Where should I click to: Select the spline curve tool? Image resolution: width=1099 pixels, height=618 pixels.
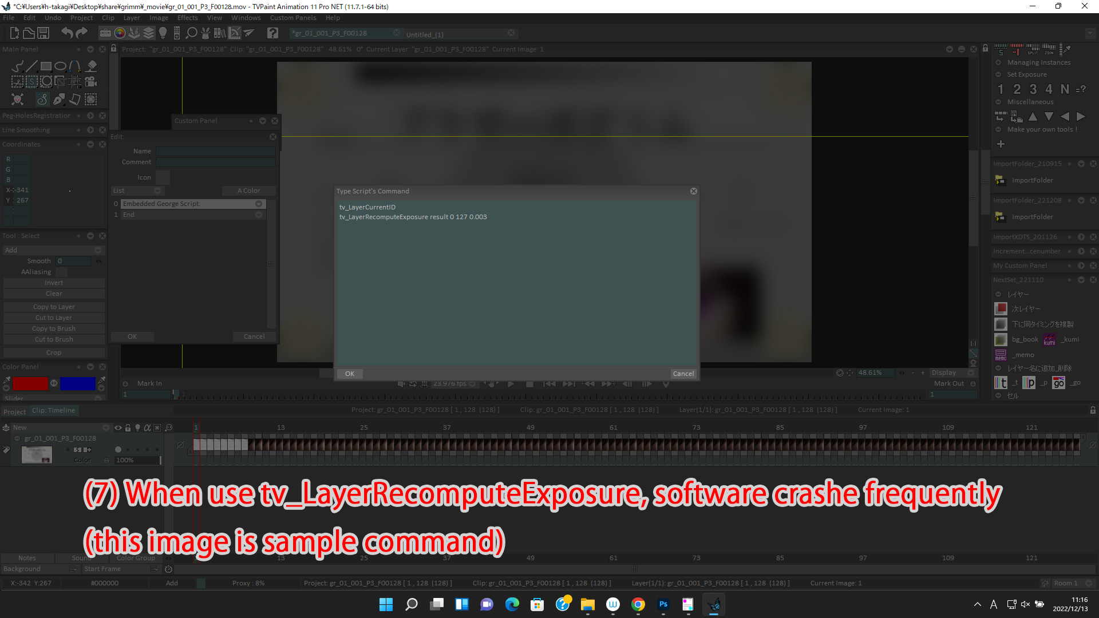pos(75,66)
